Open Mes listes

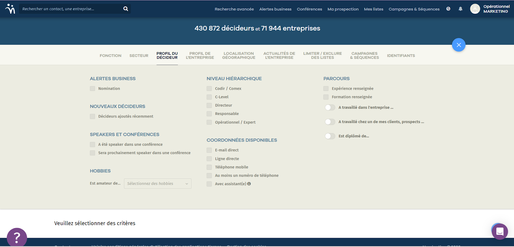374,9
